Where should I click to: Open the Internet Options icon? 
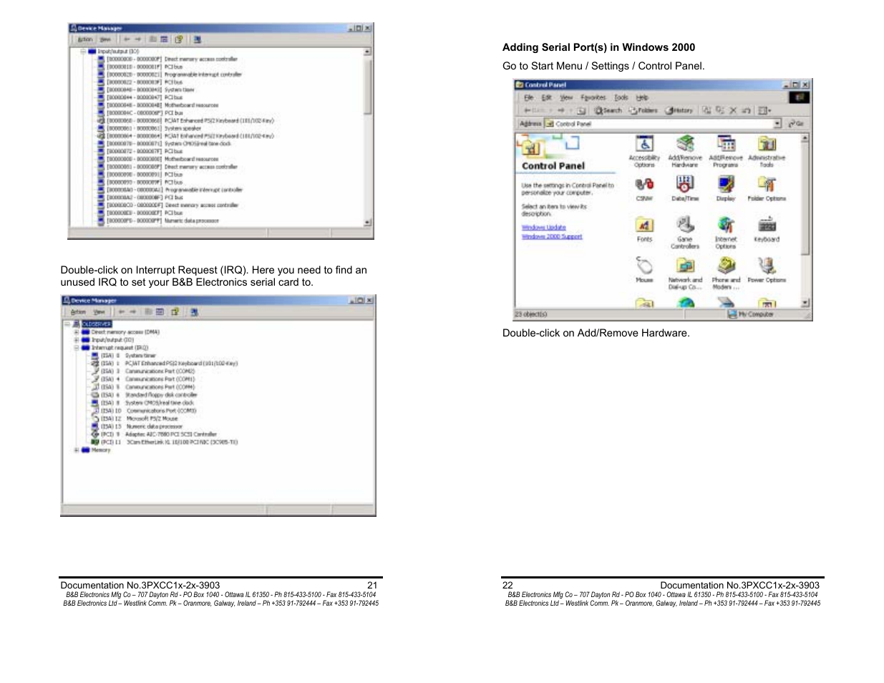726,233
